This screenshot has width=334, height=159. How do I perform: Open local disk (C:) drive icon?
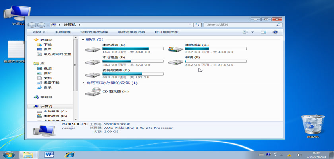click(93, 49)
